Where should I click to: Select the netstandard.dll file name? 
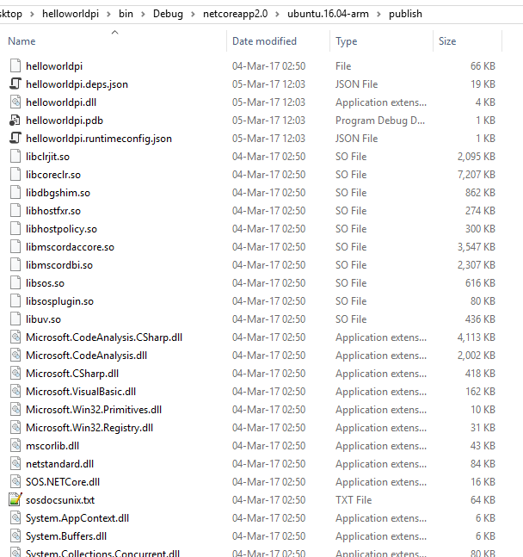(x=59, y=464)
